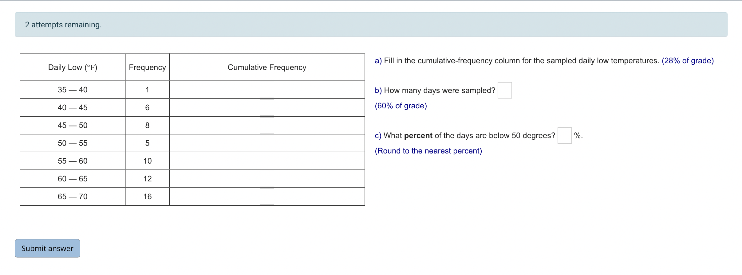Click frequency value 12 in the table
Viewport: 742px width, 275px height.
coord(148,179)
